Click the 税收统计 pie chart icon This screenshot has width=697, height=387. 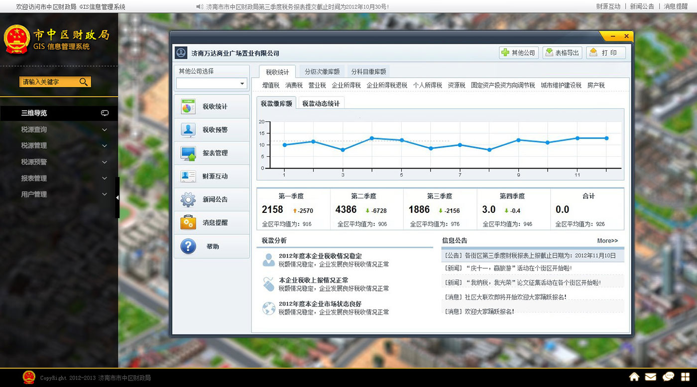(188, 107)
